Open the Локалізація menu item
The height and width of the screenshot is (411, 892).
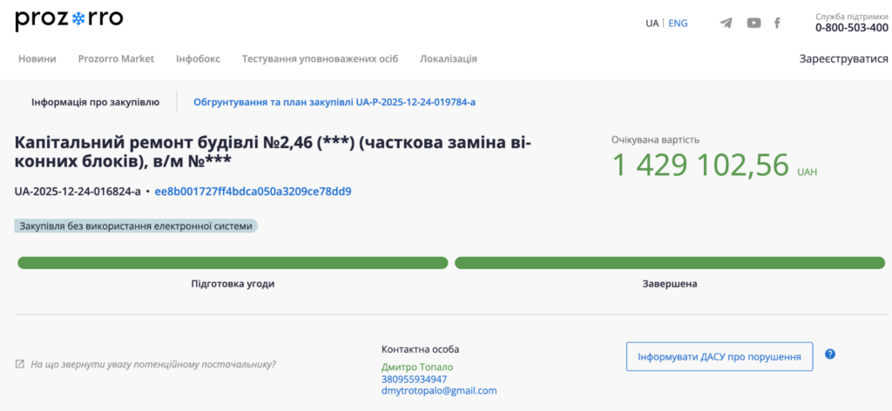[448, 58]
